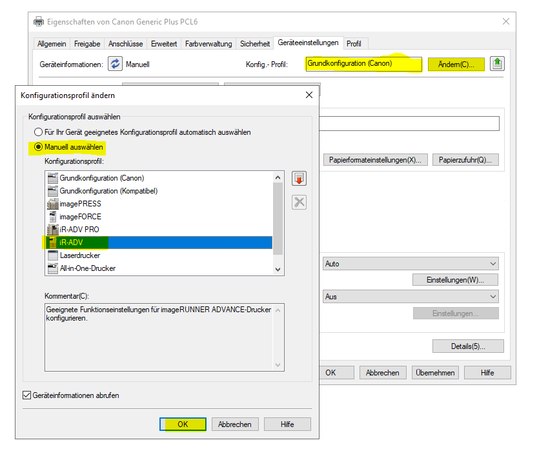Click profile list scrollbar down arrow
This screenshot has height=458, width=548.
pos(278,269)
